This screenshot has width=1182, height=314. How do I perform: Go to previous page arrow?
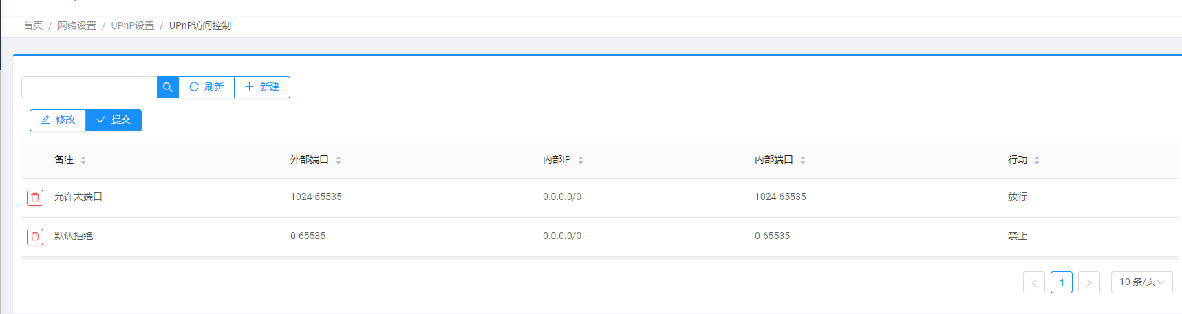click(x=1034, y=282)
